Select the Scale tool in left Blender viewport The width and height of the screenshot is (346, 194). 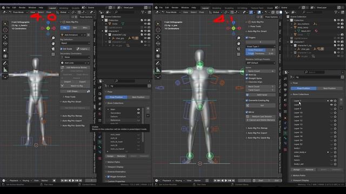click(5, 50)
